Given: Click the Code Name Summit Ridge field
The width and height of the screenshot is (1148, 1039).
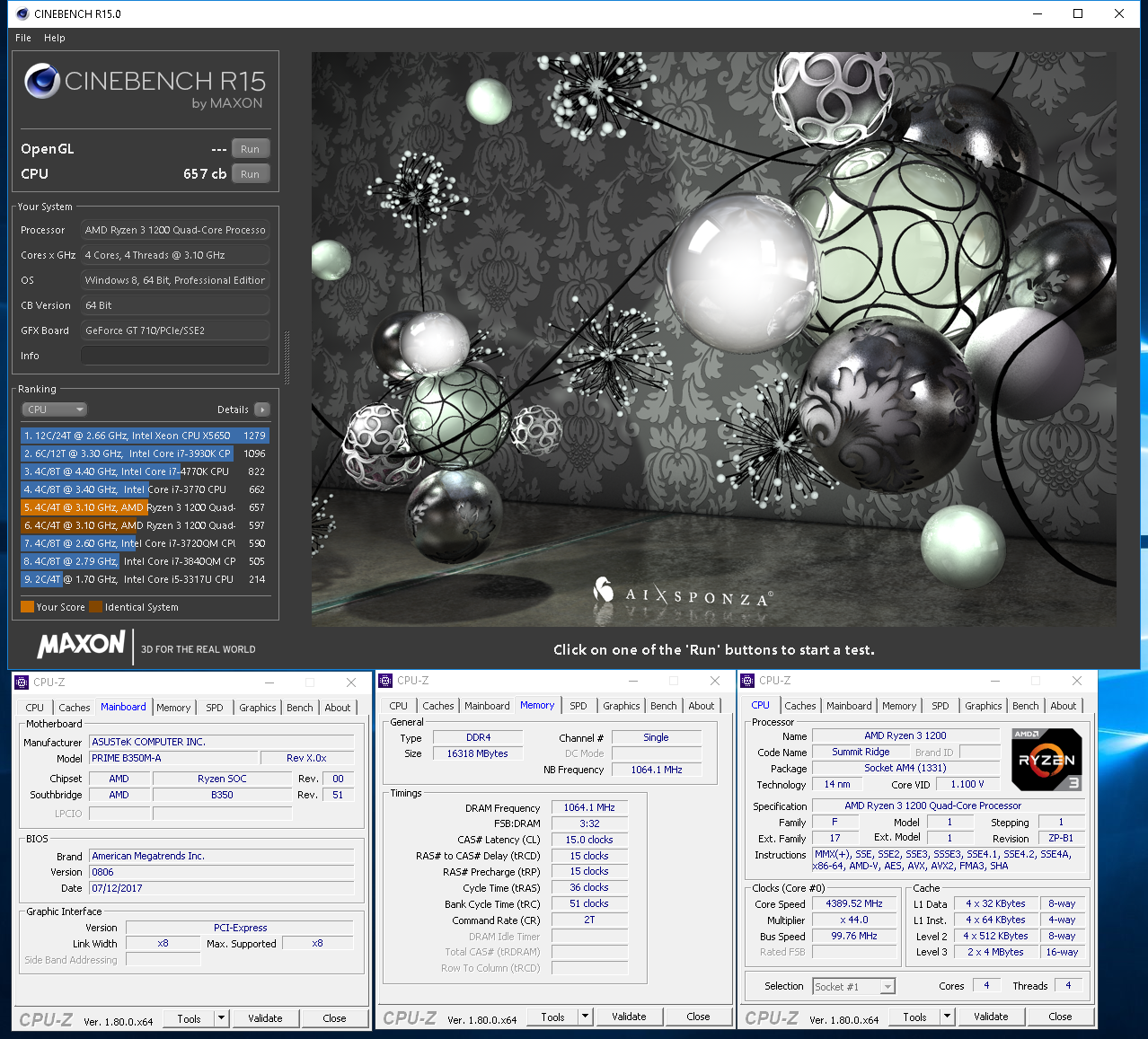Looking at the screenshot, I should tap(861, 752).
